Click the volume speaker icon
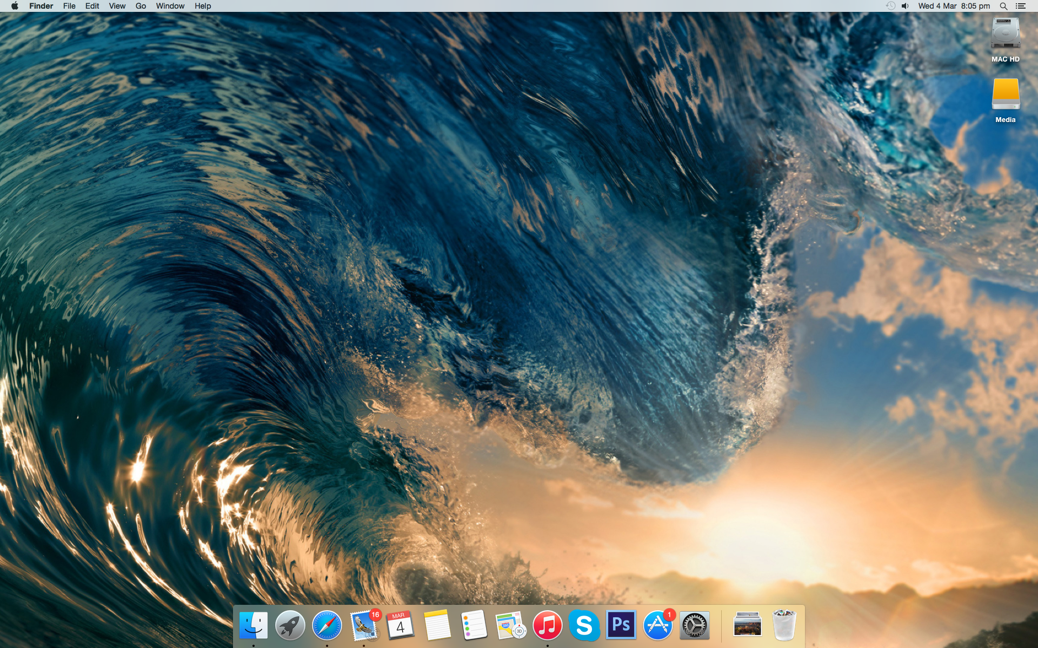 906,6
